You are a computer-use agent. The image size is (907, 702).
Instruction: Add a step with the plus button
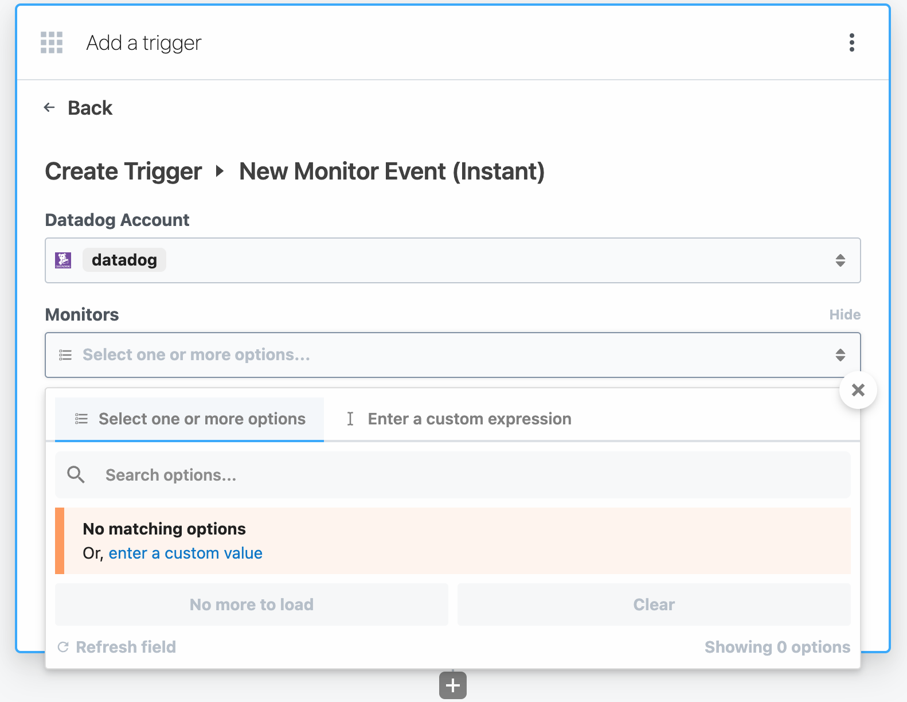coord(453,685)
